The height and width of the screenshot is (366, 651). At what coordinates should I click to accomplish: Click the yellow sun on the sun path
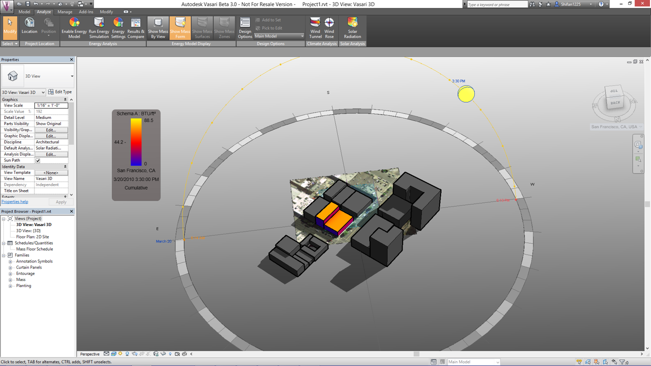pos(466,94)
